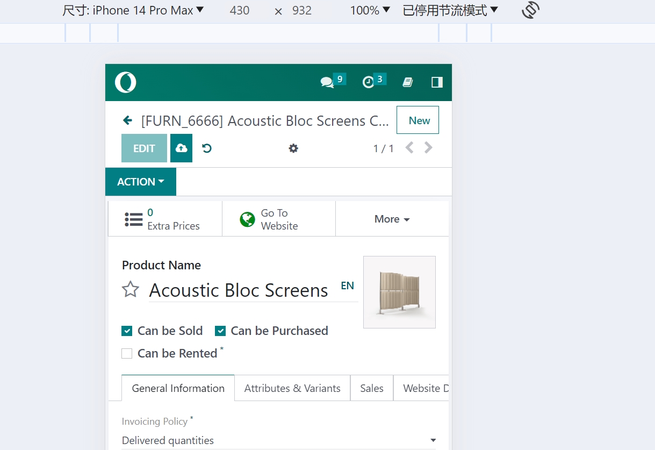Image resolution: width=655 pixels, height=450 pixels.
Task: Click the FURN_6666 breadcrumb title
Action: click(x=265, y=120)
